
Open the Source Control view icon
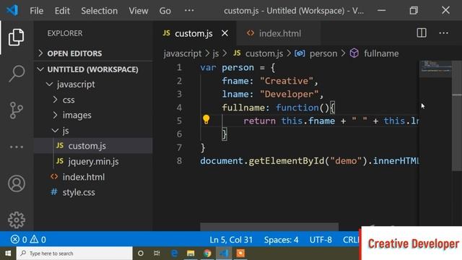tap(16, 110)
